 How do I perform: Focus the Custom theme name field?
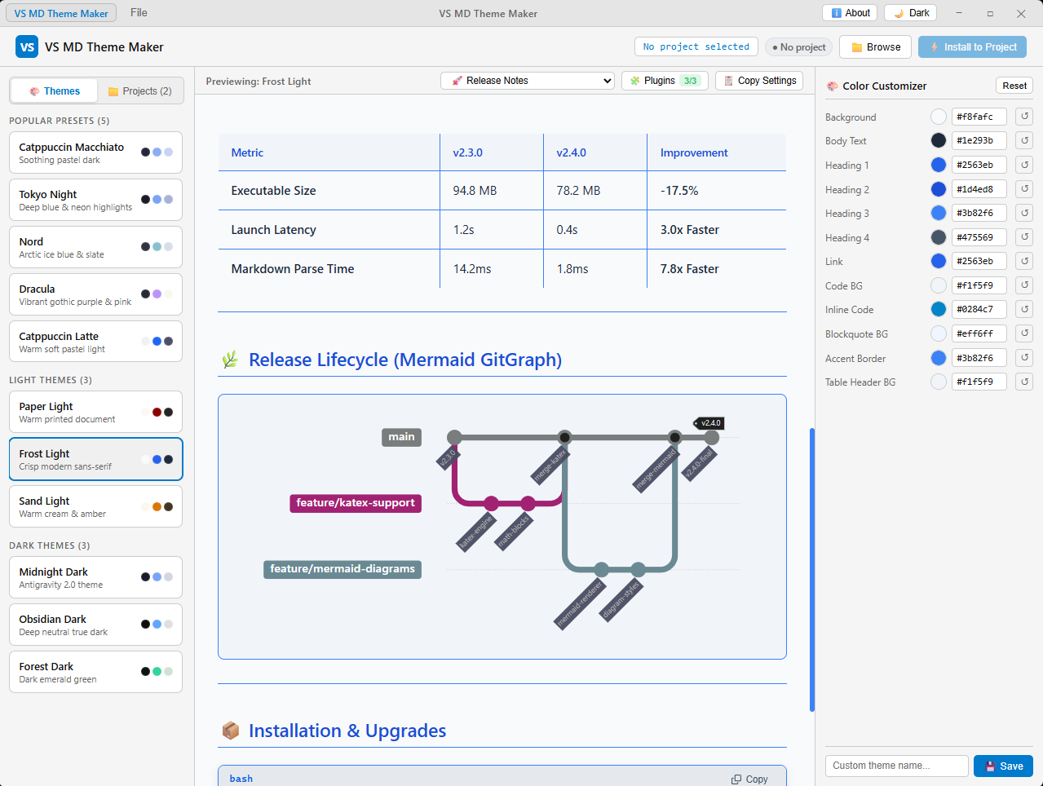pyautogui.click(x=896, y=766)
